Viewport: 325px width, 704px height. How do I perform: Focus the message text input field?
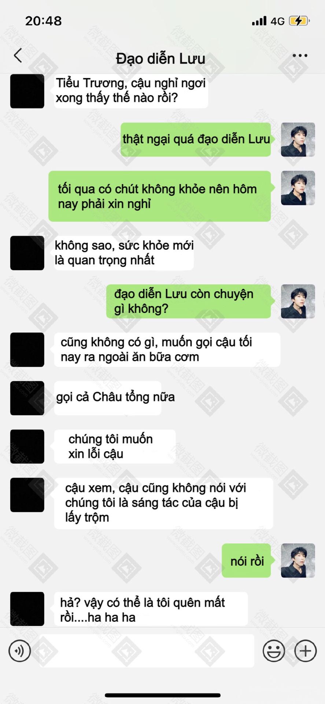147,651
